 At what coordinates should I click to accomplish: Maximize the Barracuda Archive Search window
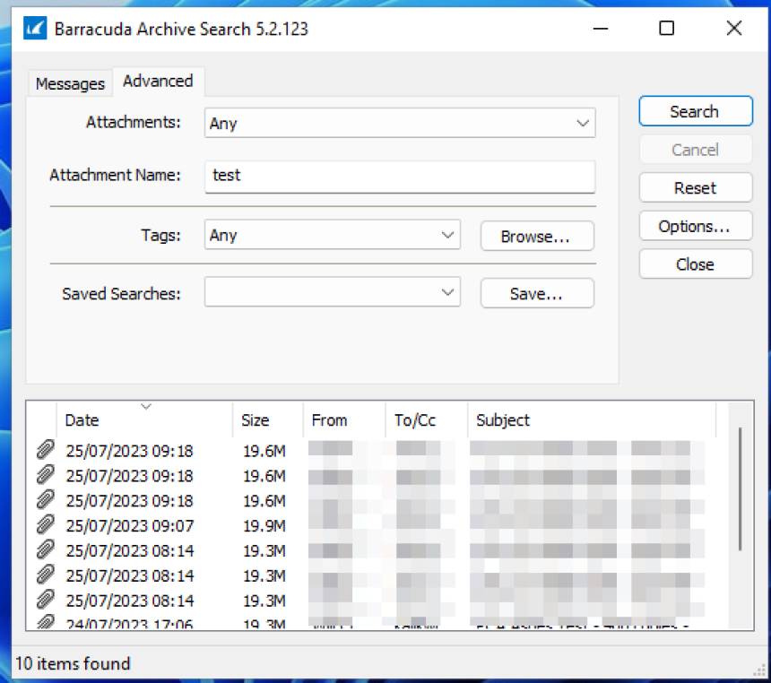coord(667,29)
